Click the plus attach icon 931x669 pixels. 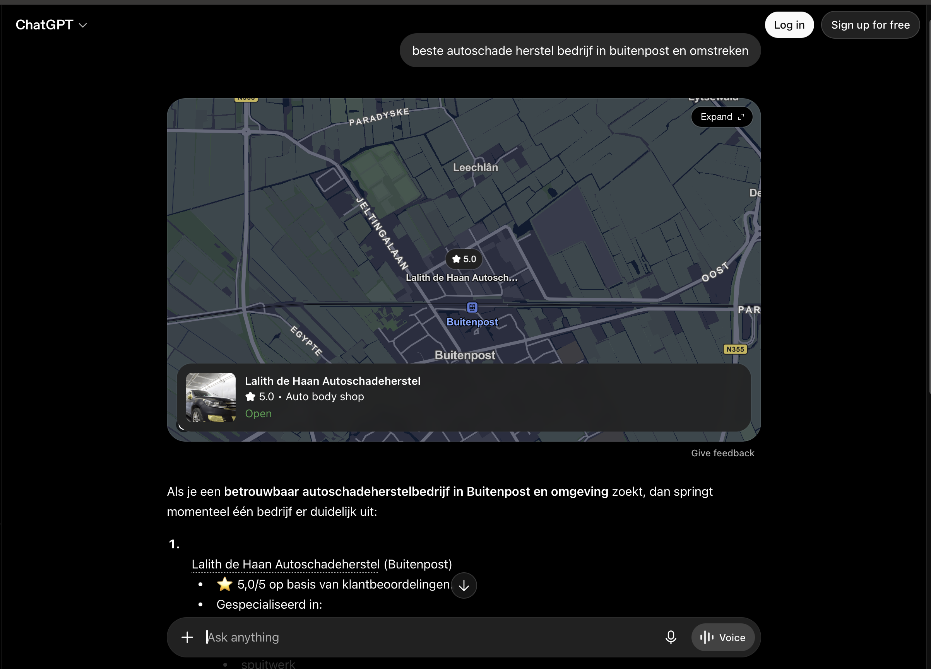click(187, 637)
